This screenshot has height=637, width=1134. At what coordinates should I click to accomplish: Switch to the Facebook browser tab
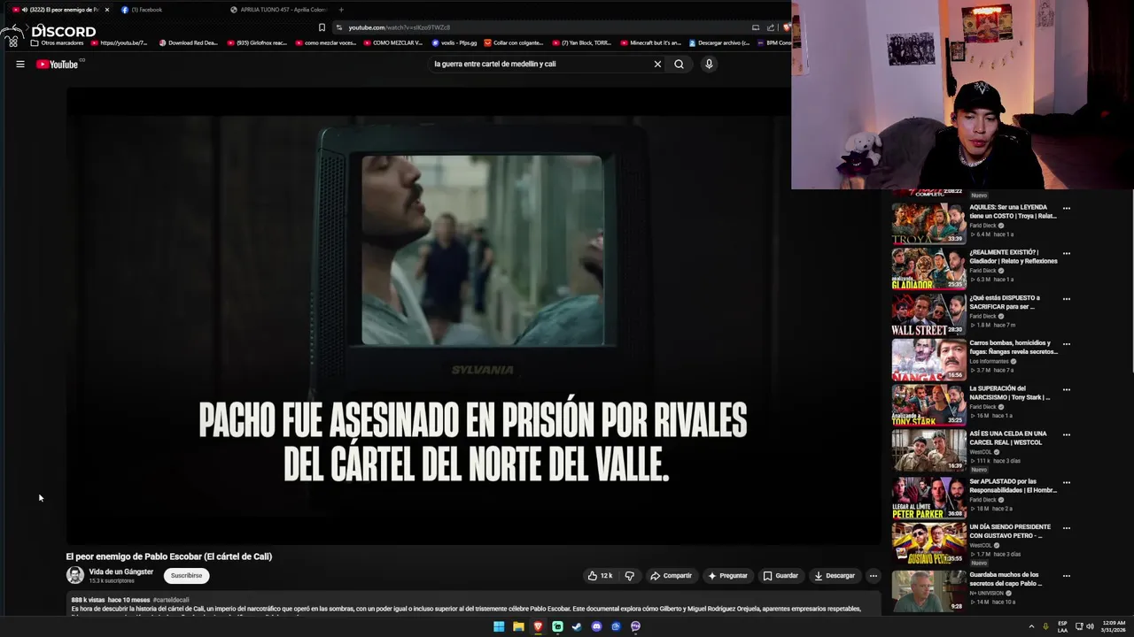[x=147, y=10]
